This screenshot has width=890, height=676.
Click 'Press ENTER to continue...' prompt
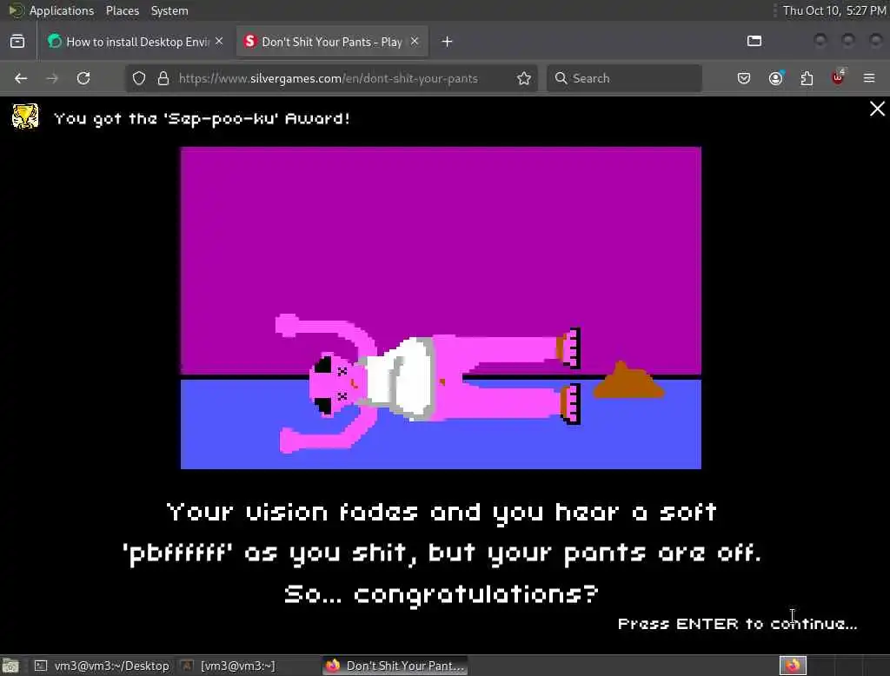tap(737, 624)
